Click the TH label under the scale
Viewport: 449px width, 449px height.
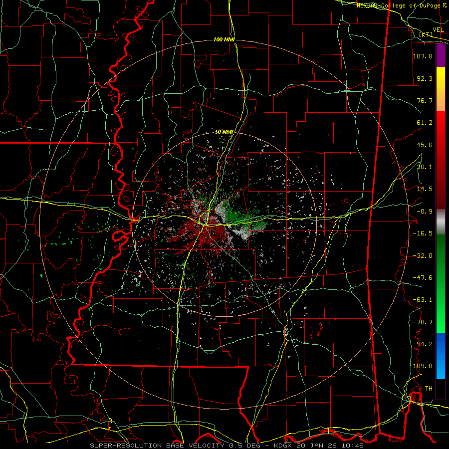[x=429, y=389]
